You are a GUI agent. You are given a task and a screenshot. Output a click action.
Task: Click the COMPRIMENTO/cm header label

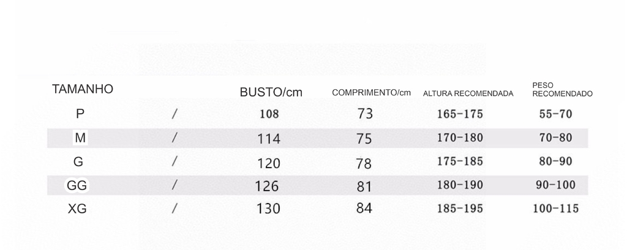pos(371,93)
